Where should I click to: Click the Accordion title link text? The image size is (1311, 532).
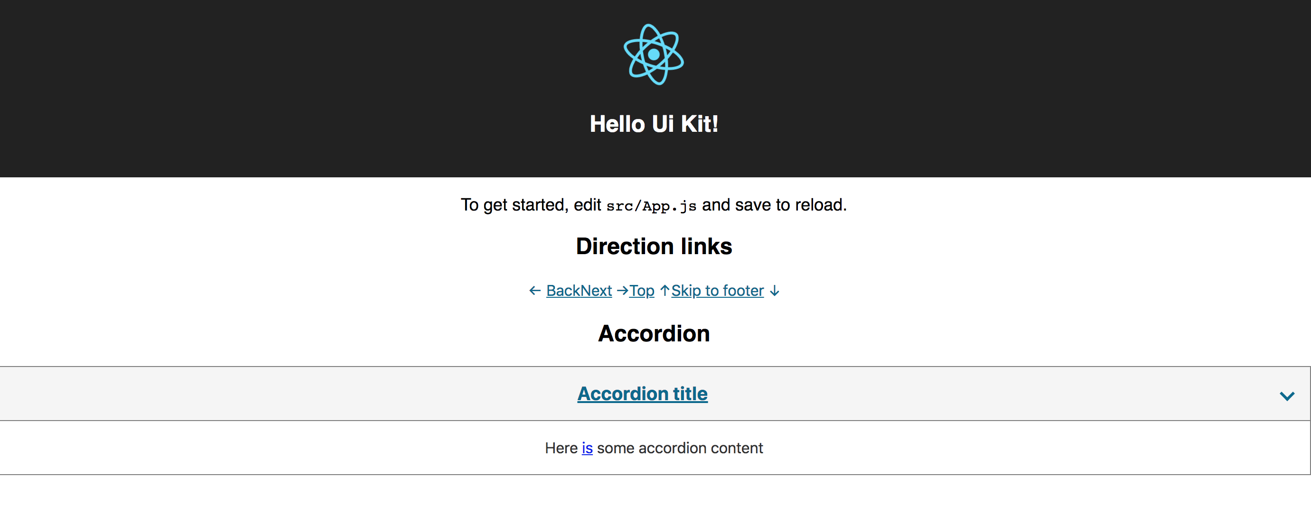pyautogui.click(x=642, y=393)
